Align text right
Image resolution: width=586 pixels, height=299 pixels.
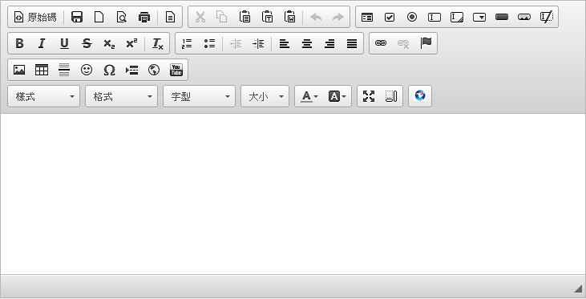tap(329, 44)
